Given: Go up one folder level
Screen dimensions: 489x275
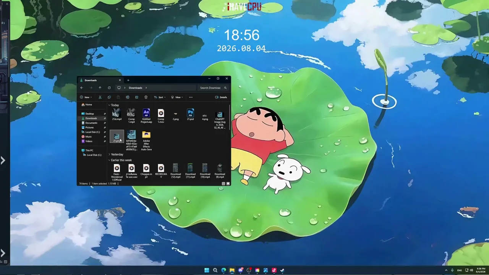Looking at the screenshot, I should [100, 88].
